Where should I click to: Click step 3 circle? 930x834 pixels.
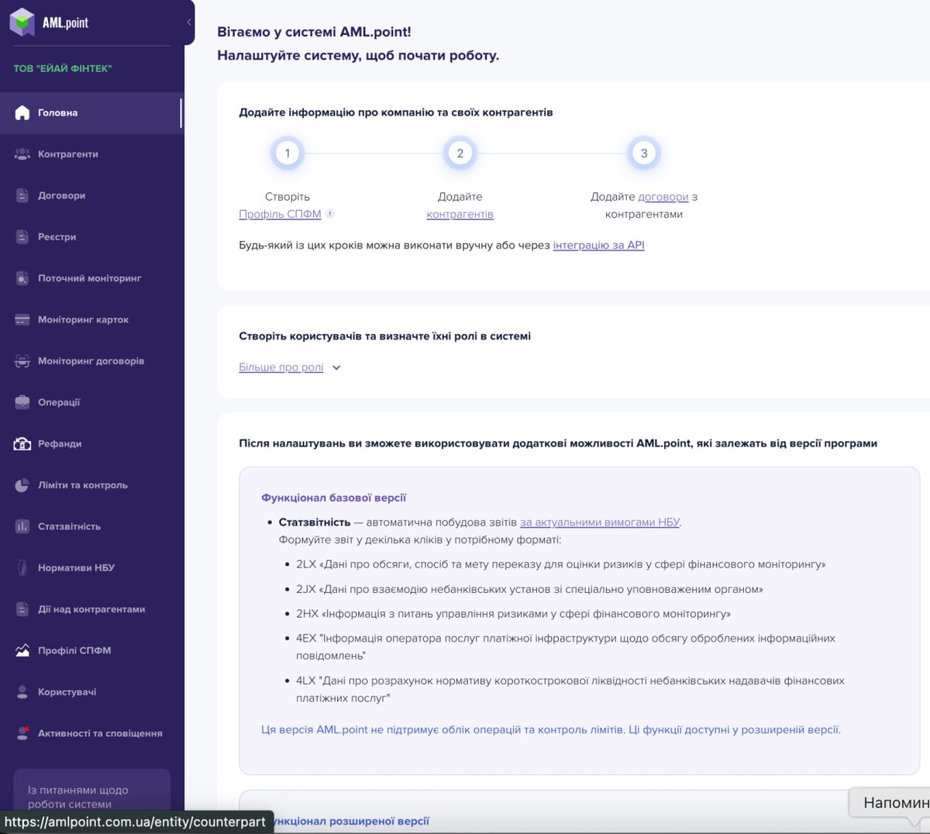(x=644, y=153)
